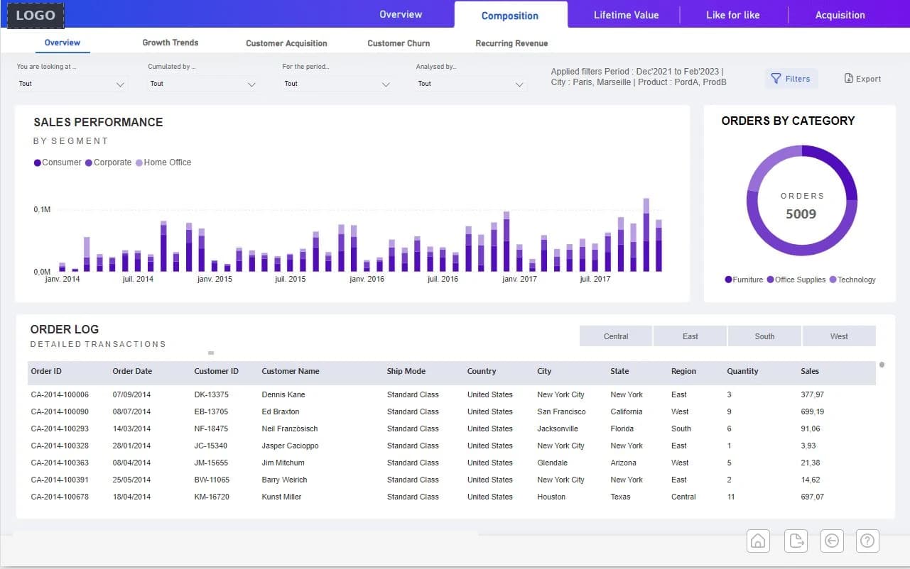Click the funnel icon in Filters
The image size is (910, 569).
coord(777,79)
